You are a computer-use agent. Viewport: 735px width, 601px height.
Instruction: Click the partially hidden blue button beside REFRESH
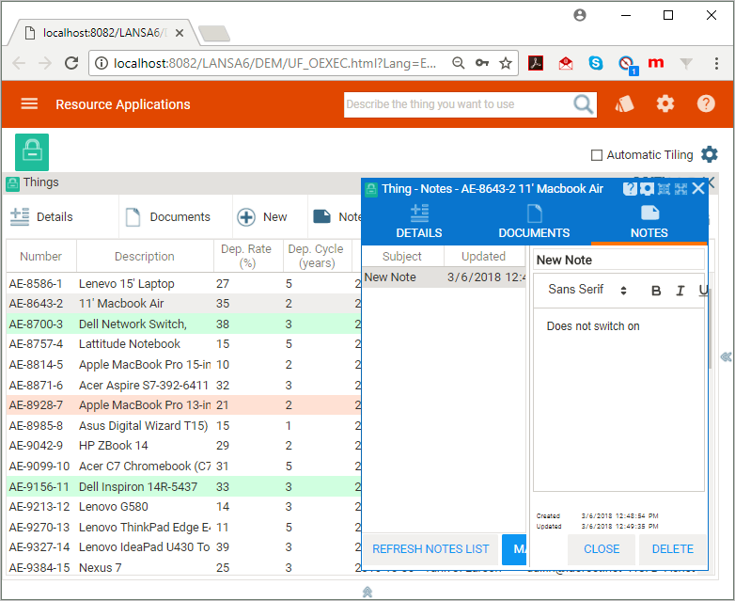514,549
